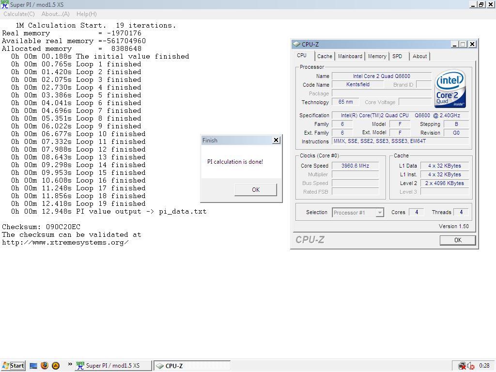Viewport: 496px width, 372px height.
Task: Switch to the Memory tab in CPU-Z
Action: click(x=377, y=56)
